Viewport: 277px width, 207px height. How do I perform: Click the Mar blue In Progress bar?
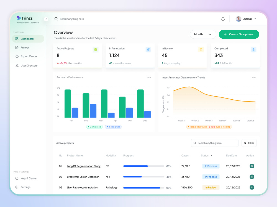pyautogui.click(x=111, y=115)
